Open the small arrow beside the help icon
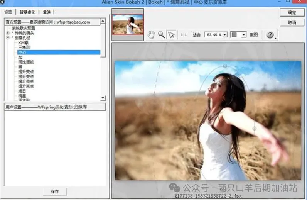 coord(276,38)
